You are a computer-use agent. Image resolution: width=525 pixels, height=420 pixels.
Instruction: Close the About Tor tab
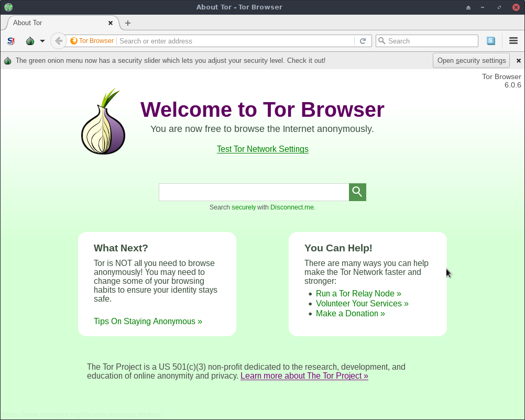coord(111,23)
